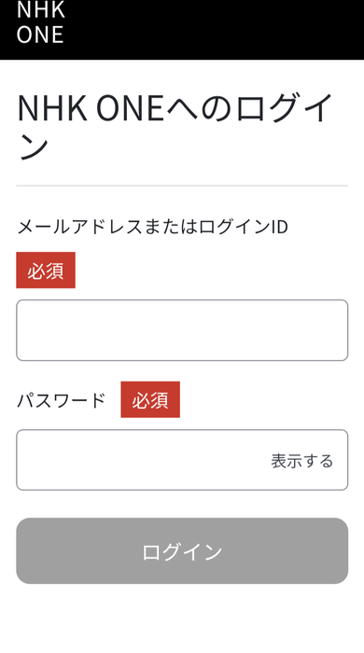Focus the メールアドレスまたはログインID input box
The image size is (364, 653).
click(x=182, y=330)
